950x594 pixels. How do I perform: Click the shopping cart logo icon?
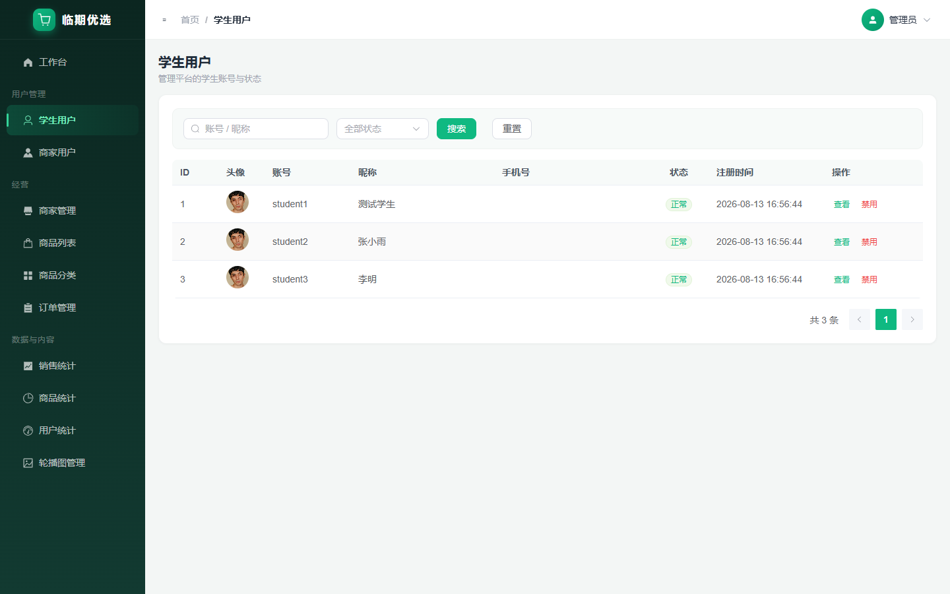click(x=44, y=20)
